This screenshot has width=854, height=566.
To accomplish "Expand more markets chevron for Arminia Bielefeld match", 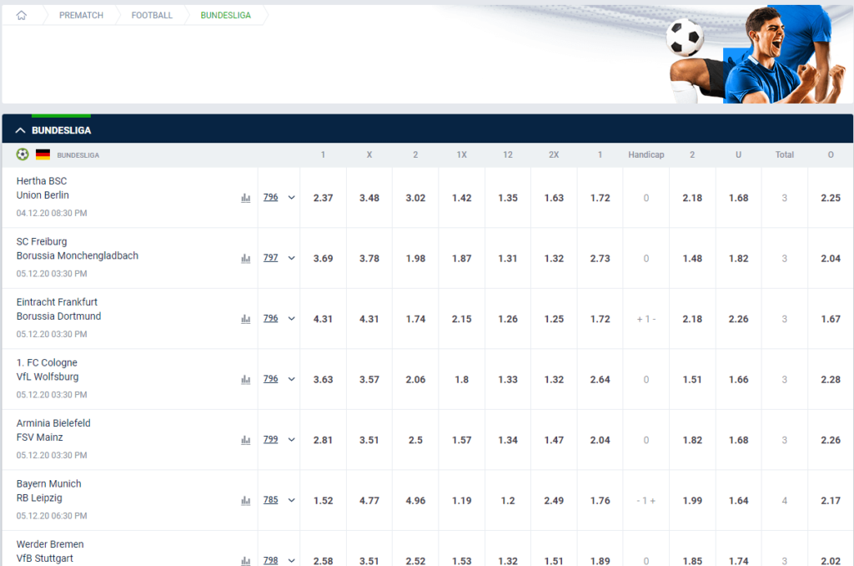I will point(291,439).
